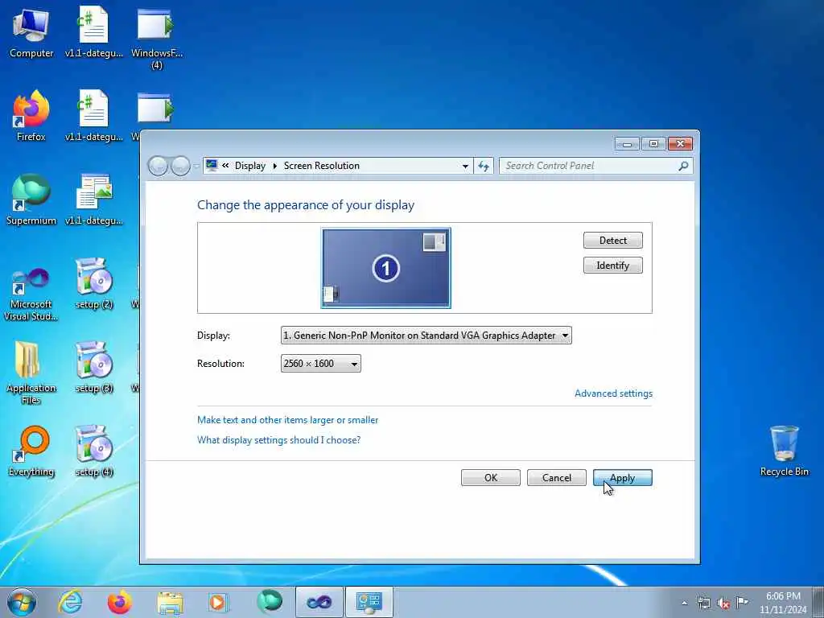824x618 pixels.
Task: Click the Screen Resolution taskbar button
Action: coord(369,602)
